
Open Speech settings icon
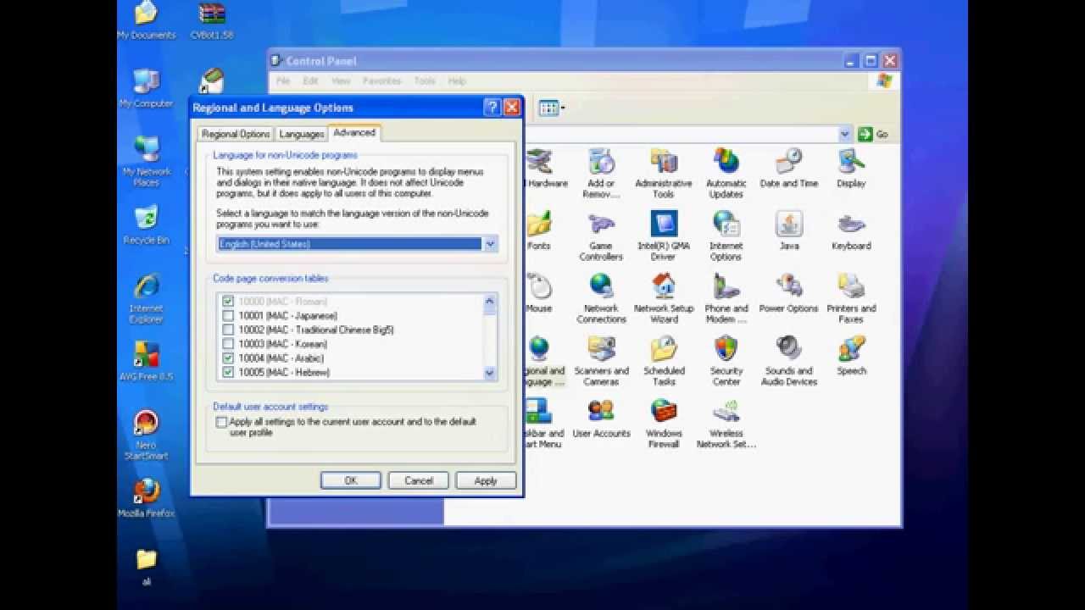851,356
